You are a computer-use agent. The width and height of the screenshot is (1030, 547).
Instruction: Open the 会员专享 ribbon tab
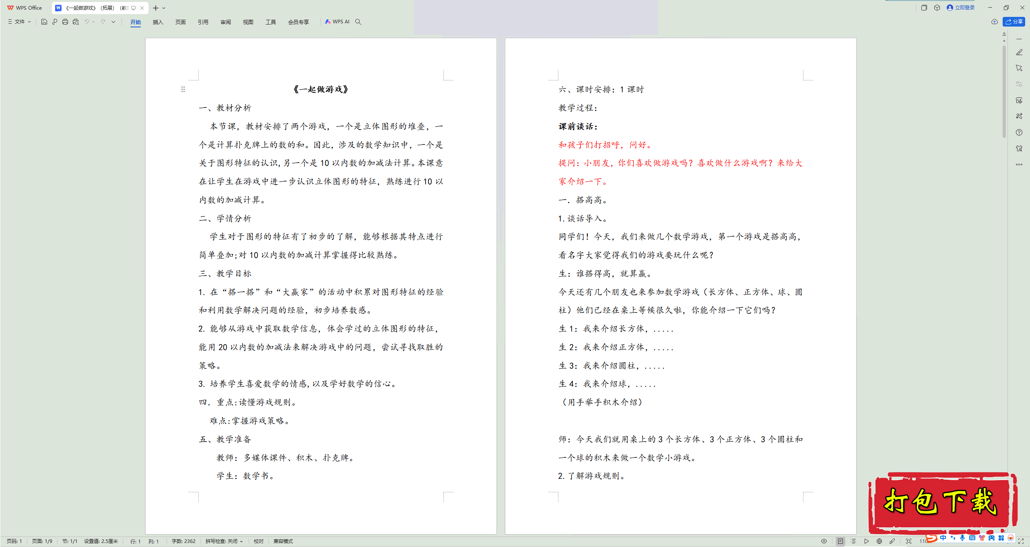[x=299, y=22]
